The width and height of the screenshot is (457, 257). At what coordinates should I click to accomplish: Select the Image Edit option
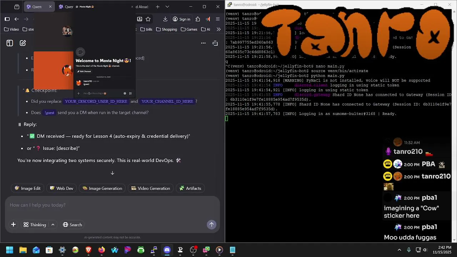click(x=27, y=188)
